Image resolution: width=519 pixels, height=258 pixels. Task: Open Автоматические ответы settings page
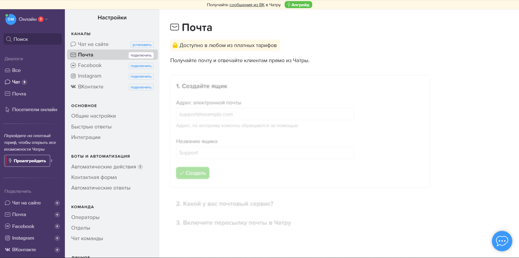point(101,188)
